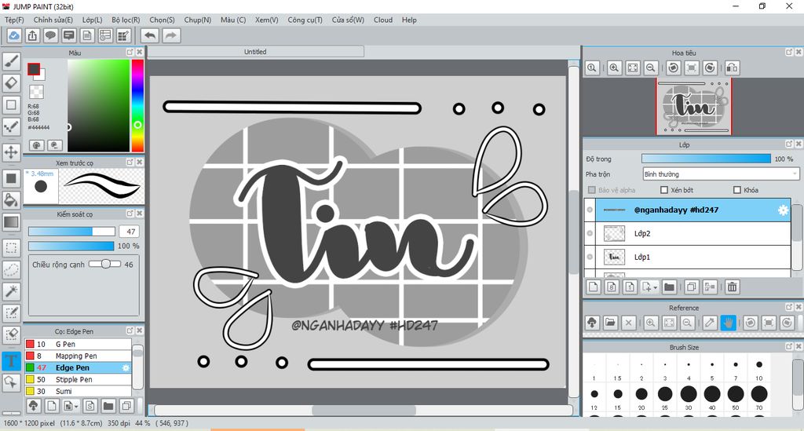Select the eyedropper in Reference panel
804x431 pixels.
click(710, 323)
